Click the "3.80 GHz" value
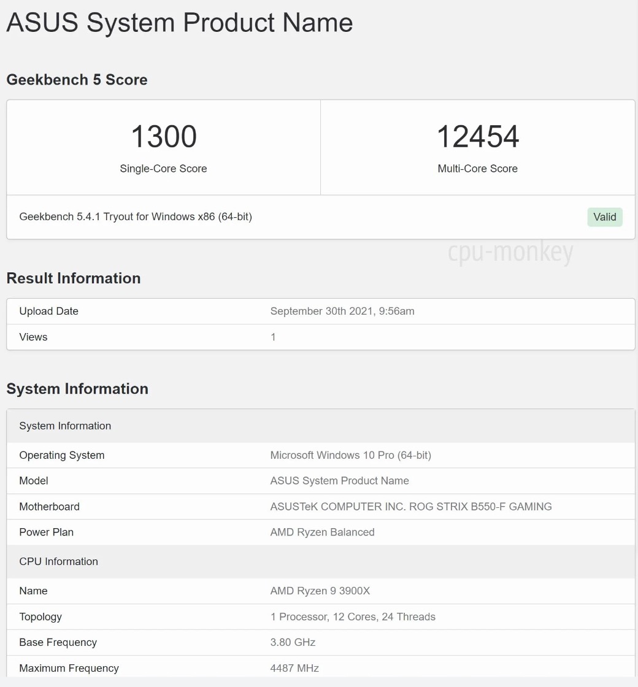 [x=293, y=642]
